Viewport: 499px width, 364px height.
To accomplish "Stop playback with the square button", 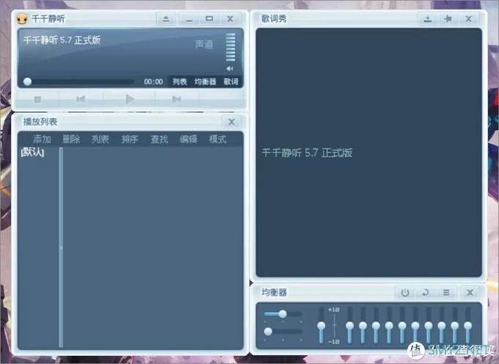I will click(x=37, y=100).
